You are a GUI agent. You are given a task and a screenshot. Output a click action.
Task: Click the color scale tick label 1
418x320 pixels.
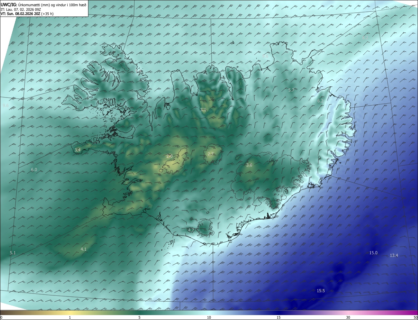pos(70,317)
